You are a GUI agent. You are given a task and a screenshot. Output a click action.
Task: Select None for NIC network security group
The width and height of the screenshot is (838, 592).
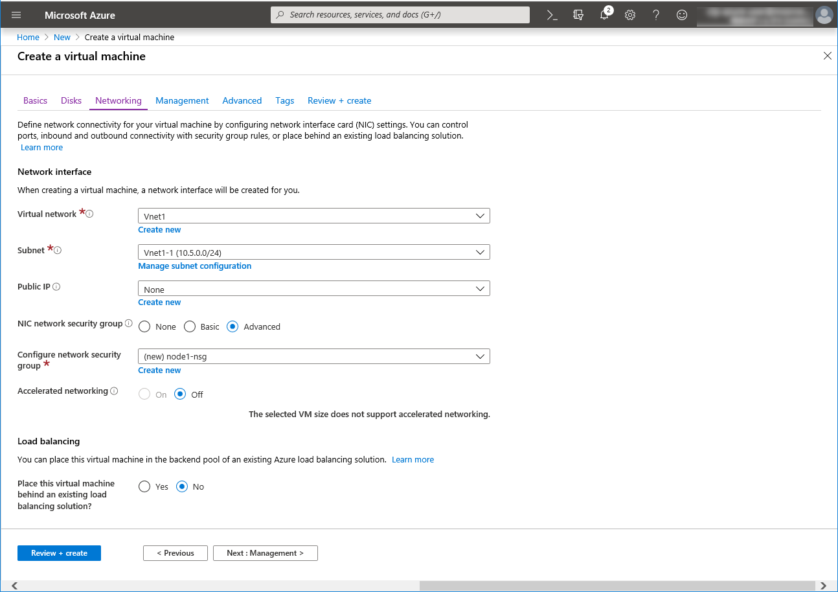click(x=144, y=327)
